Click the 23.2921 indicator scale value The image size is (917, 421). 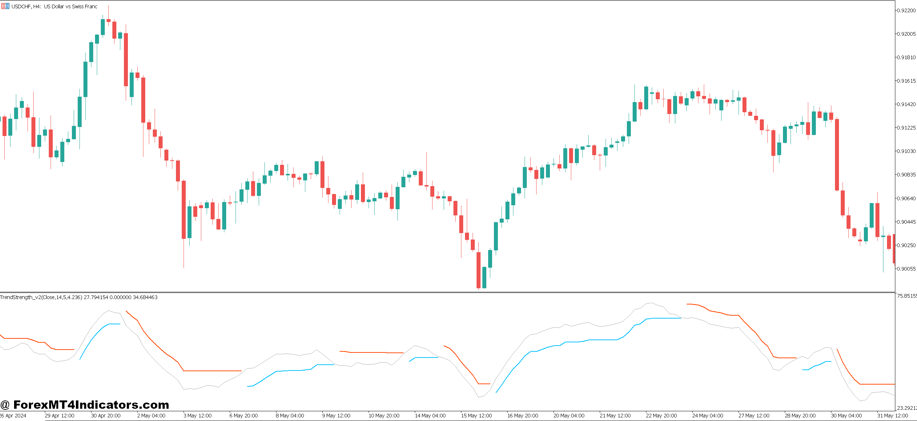[906, 408]
